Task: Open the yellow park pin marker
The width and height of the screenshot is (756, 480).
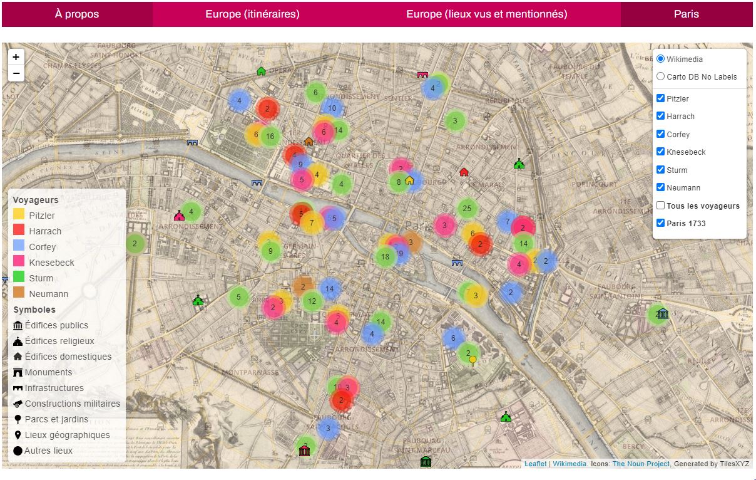Action: [473, 360]
